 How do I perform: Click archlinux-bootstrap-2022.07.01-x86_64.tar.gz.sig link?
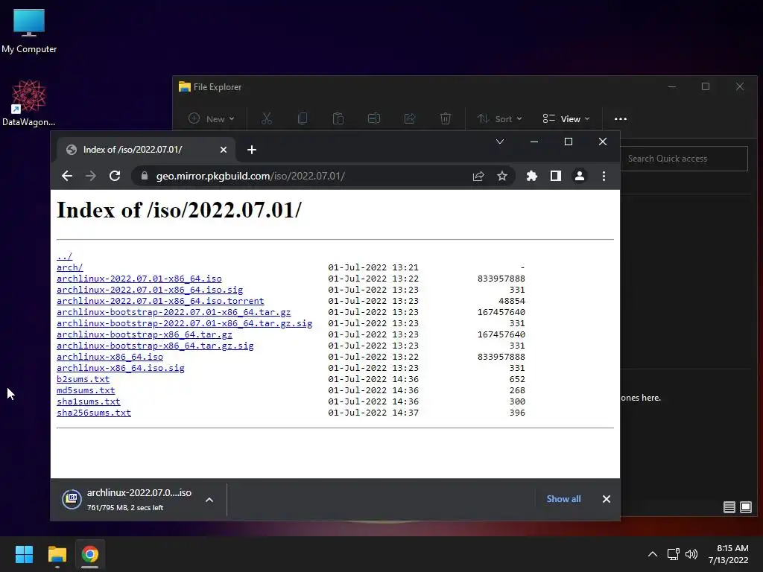click(185, 323)
